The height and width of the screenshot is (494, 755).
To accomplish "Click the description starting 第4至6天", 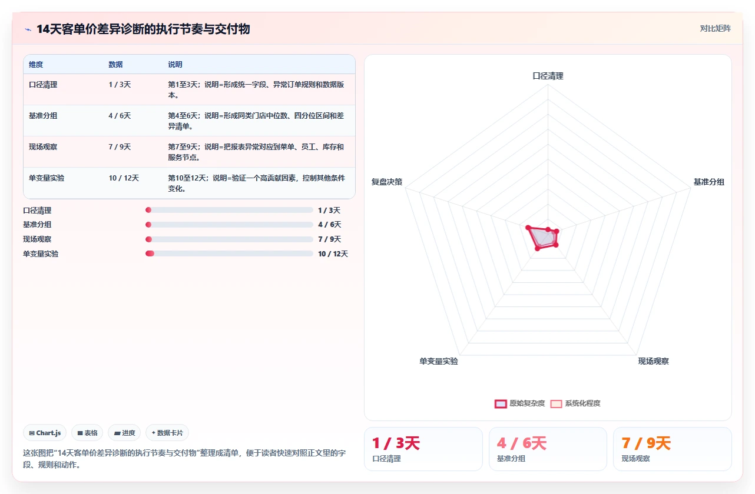I will pyautogui.click(x=256, y=121).
